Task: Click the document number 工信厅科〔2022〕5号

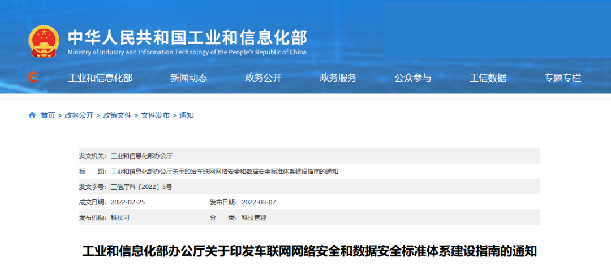Action: 141,187
